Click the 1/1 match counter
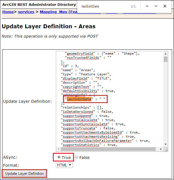 click(133, 6)
